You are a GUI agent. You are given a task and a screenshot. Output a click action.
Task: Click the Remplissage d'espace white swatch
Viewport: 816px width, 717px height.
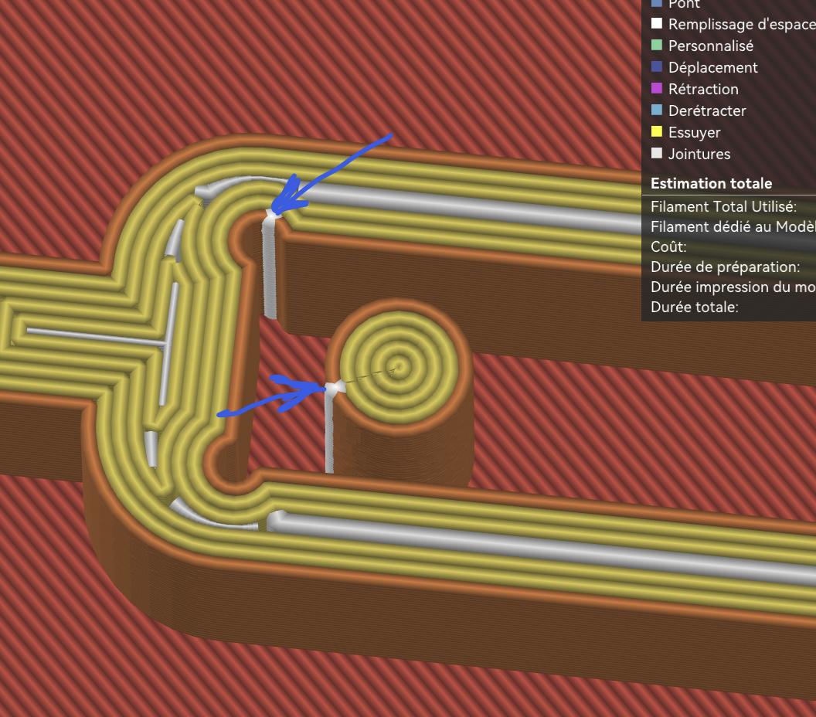tap(657, 23)
